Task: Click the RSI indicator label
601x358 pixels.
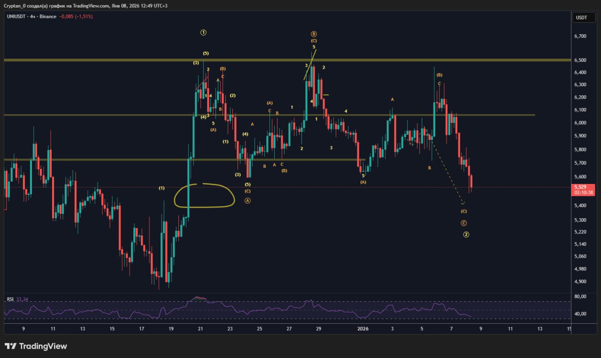Action: coord(10,299)
